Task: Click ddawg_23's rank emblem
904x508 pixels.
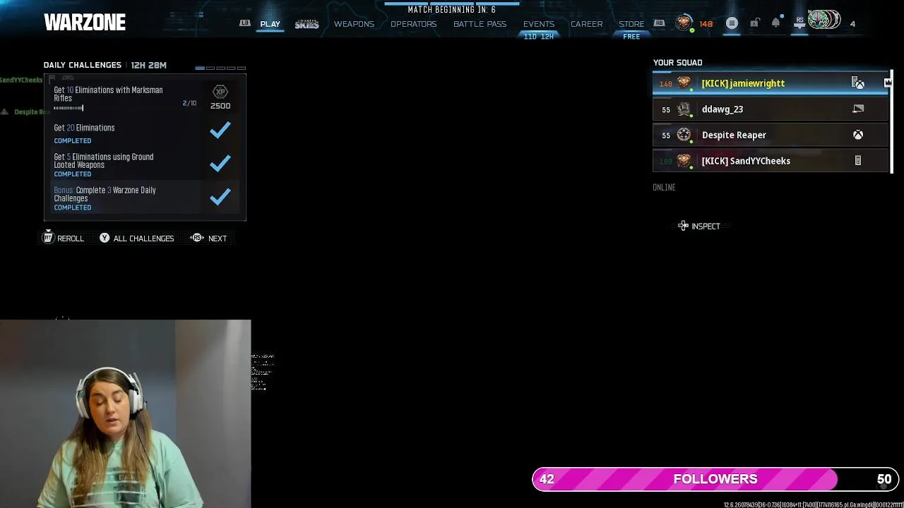Action: click(x=684, y=109)
